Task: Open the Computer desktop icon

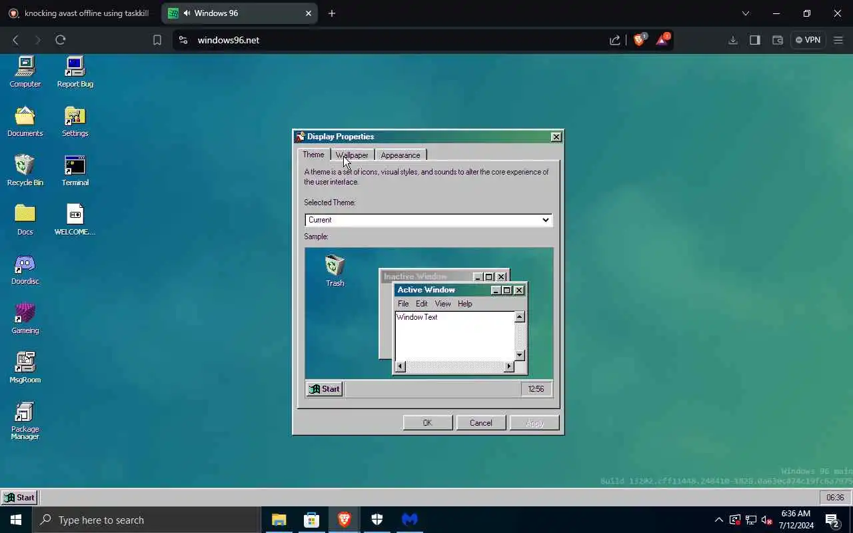Action: point(25,72)
